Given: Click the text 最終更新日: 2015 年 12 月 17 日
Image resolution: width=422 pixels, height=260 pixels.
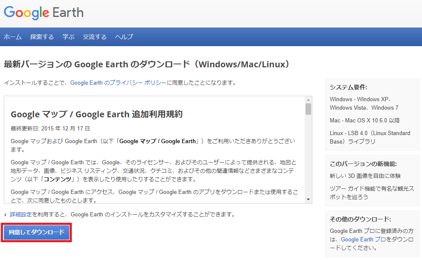Looking at the screenshot, I should (50, 128).
